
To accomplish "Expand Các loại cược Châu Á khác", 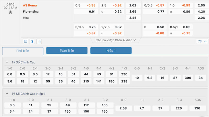I will [x=116, y=40].
